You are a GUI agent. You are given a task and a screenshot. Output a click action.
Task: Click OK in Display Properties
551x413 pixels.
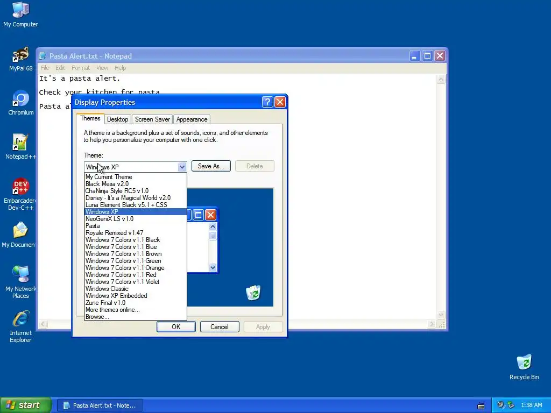pyautogui.click(x=176, y=327)
